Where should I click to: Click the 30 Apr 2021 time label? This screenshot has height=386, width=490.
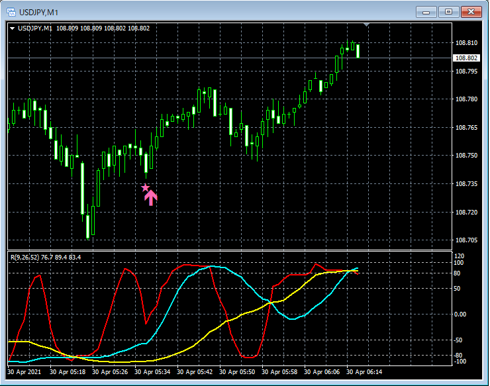click(x=24, y=372)
